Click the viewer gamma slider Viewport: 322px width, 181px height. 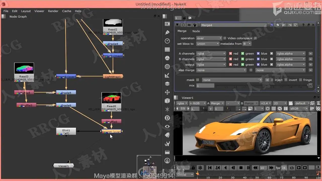[x=227, y=109]
